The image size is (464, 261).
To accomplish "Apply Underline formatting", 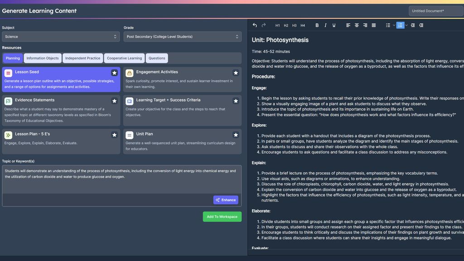I will pyautogui.click(x=334, y=25).
